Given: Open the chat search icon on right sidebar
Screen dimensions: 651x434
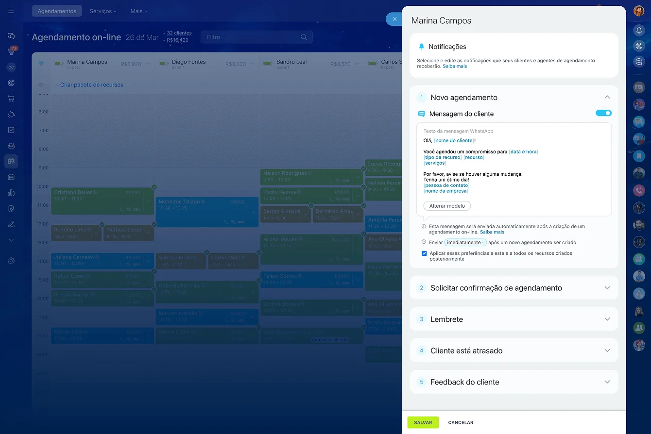Looking at the screenshot, I should 639,61.
